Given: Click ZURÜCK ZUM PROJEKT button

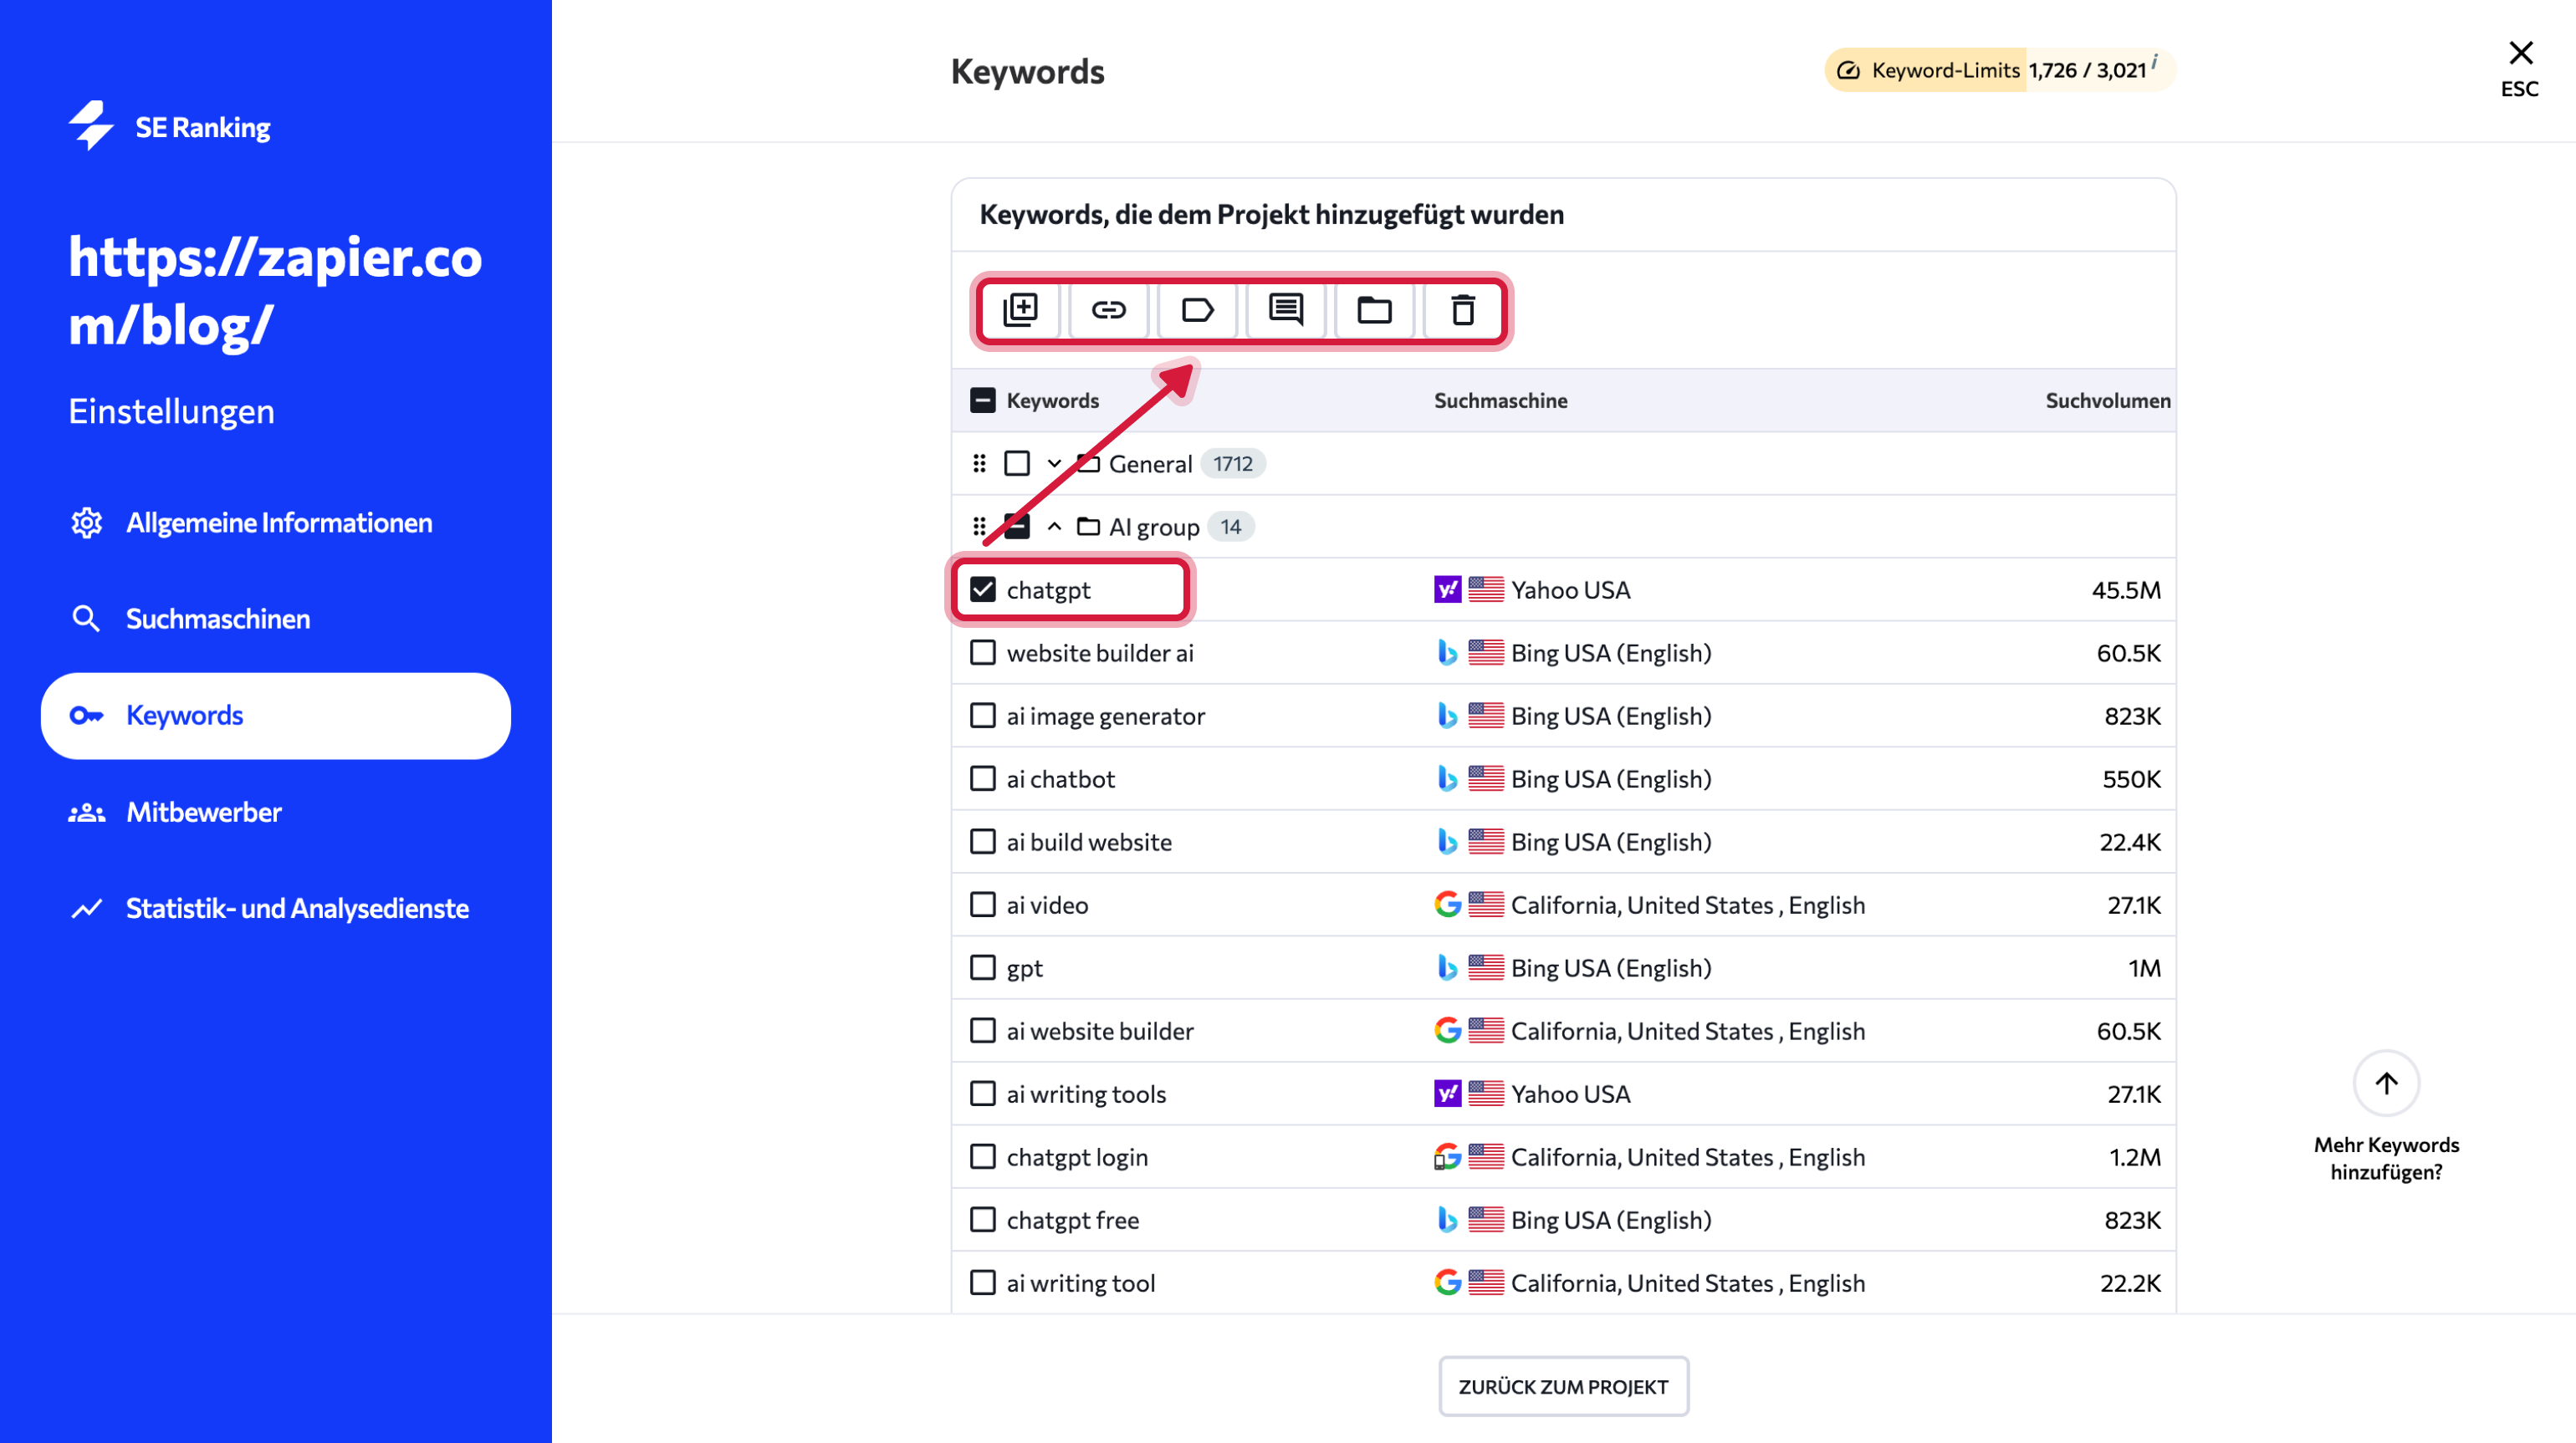Looking at the screenshot, I should coord(1563,1386).
